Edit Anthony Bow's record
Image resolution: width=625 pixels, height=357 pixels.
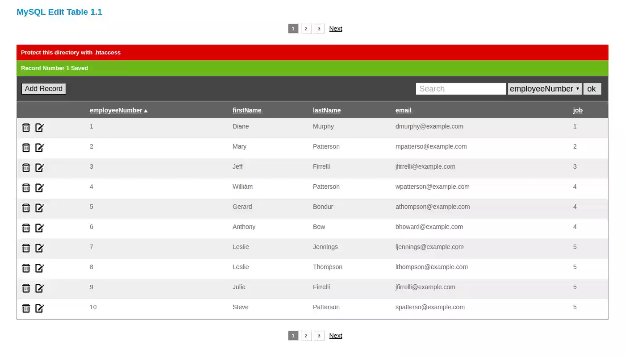39,228
